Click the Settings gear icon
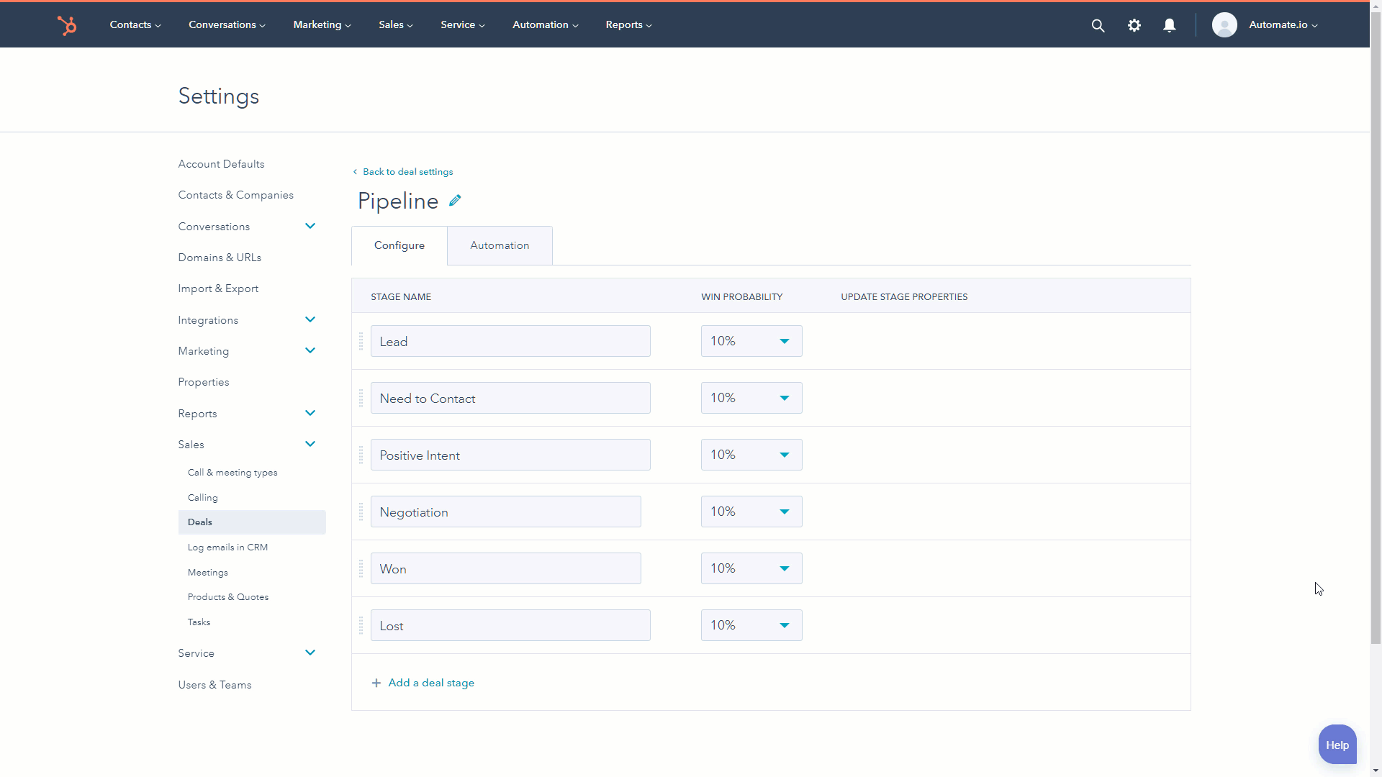Image resolution: width=1382 pixels, height=777 pixels. coord(1134,24)
